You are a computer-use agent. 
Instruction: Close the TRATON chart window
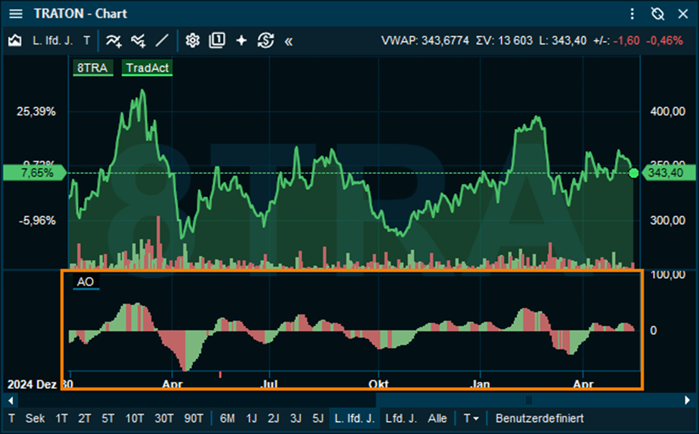[x=683, y=14]
